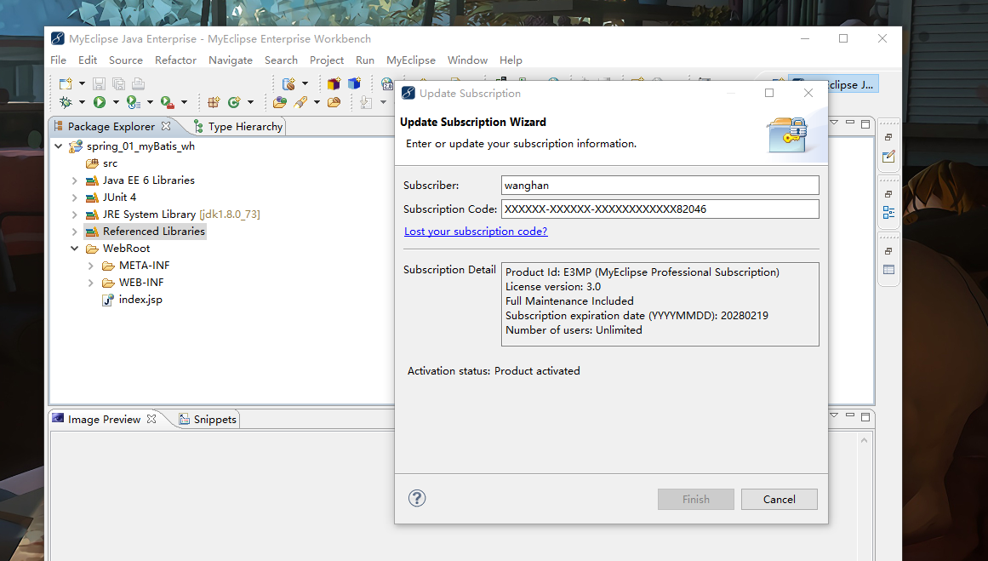Click the table view icon in the right trim
This screenshot has height=561, width=988.
(888, 270)
